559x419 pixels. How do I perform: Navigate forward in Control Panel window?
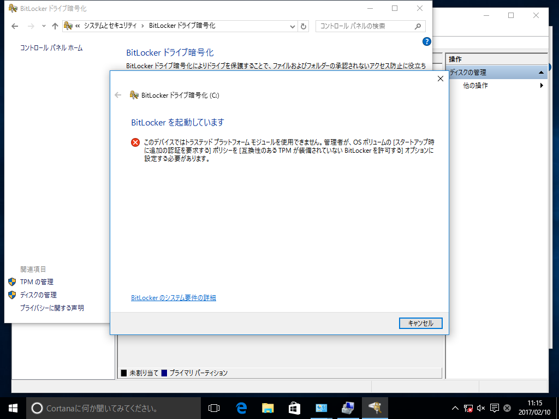(31, 26)
